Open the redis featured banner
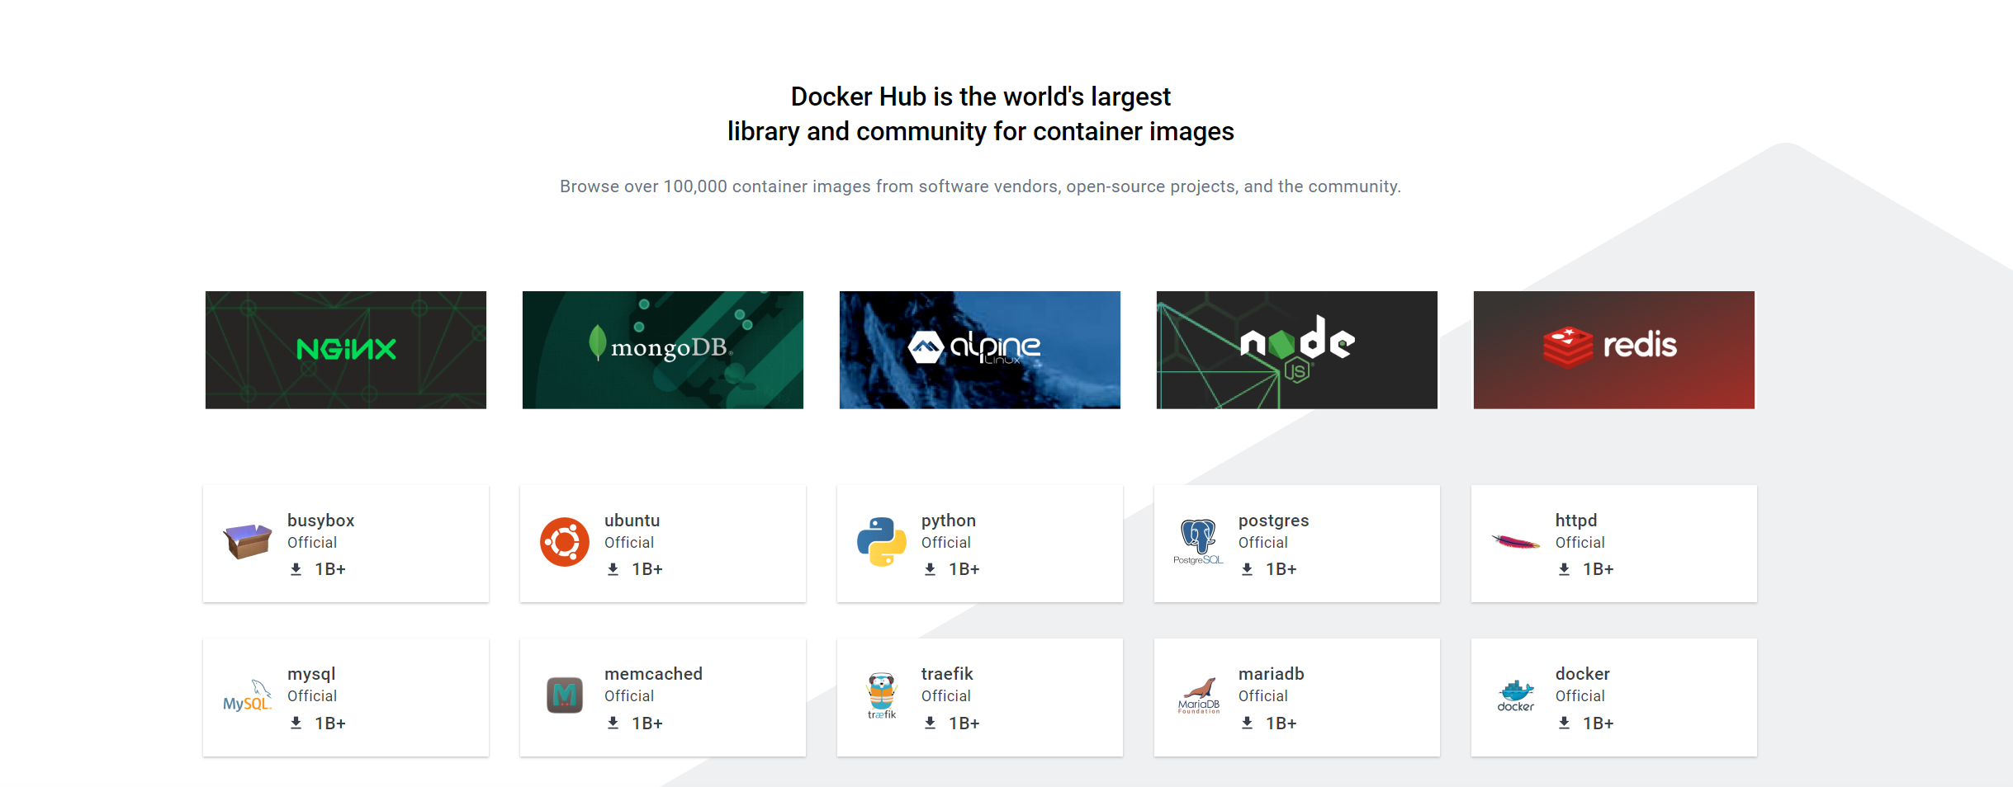 tap(1614, 350)
